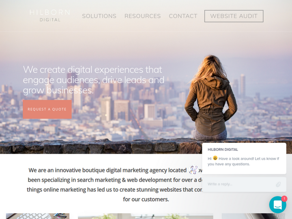
Task: Click the agency description paragraph
Action: (114, 185)
